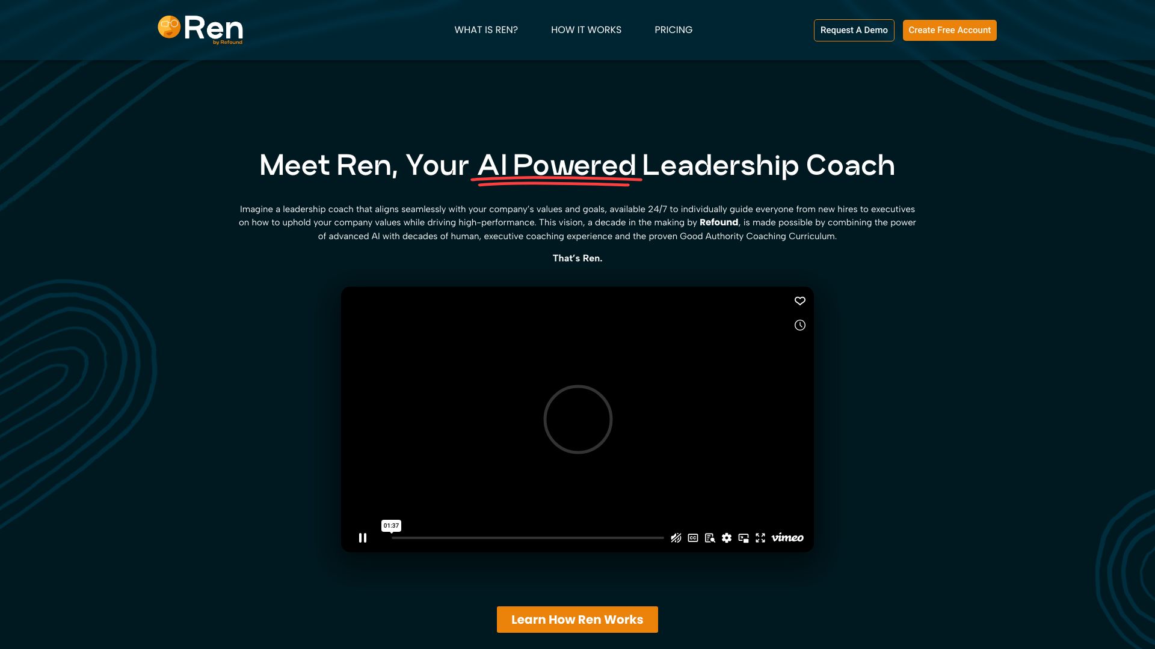This screenshot has width=1155, height=649.
Task: Select the HOW IT WORKS menu item
Action: (x=587, y=30)
